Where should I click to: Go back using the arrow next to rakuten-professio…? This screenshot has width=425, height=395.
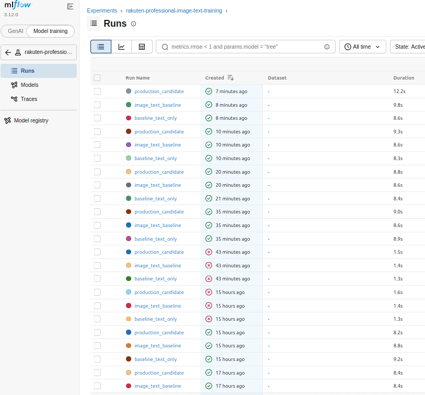[x=8, y=52]
